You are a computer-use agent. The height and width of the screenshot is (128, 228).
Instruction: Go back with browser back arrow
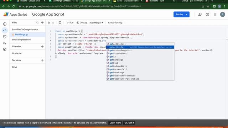point(4,6)
